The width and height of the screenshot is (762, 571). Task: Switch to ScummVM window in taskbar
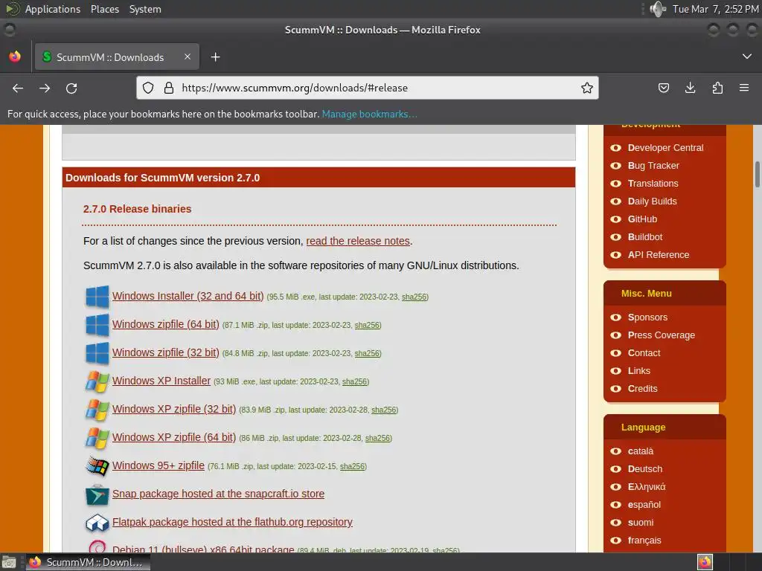click(88, 562)
